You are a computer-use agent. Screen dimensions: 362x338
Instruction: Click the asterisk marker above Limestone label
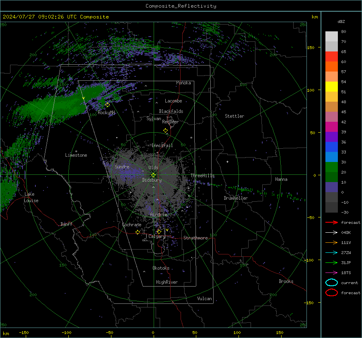pos(76,152)
